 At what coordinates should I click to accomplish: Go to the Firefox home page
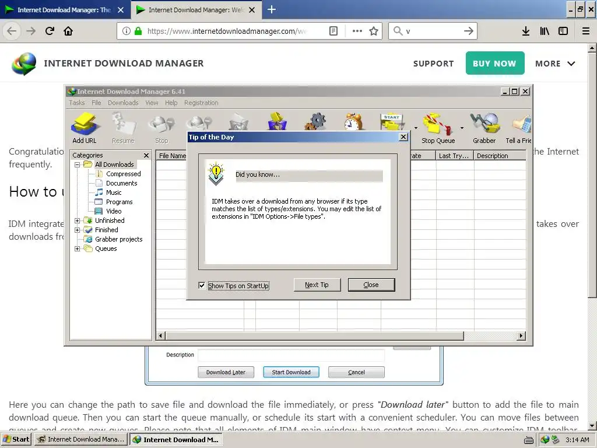click(x=68, y=31)
